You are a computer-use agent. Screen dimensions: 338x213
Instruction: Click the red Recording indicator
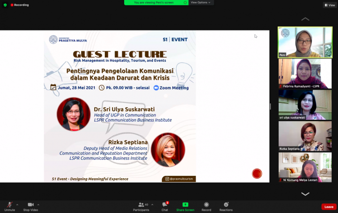pyautogui.click(x=20, y=5)
